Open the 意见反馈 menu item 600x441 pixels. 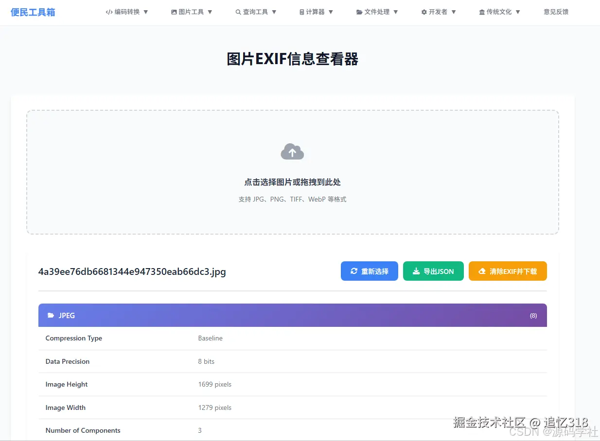pos(556,12)
